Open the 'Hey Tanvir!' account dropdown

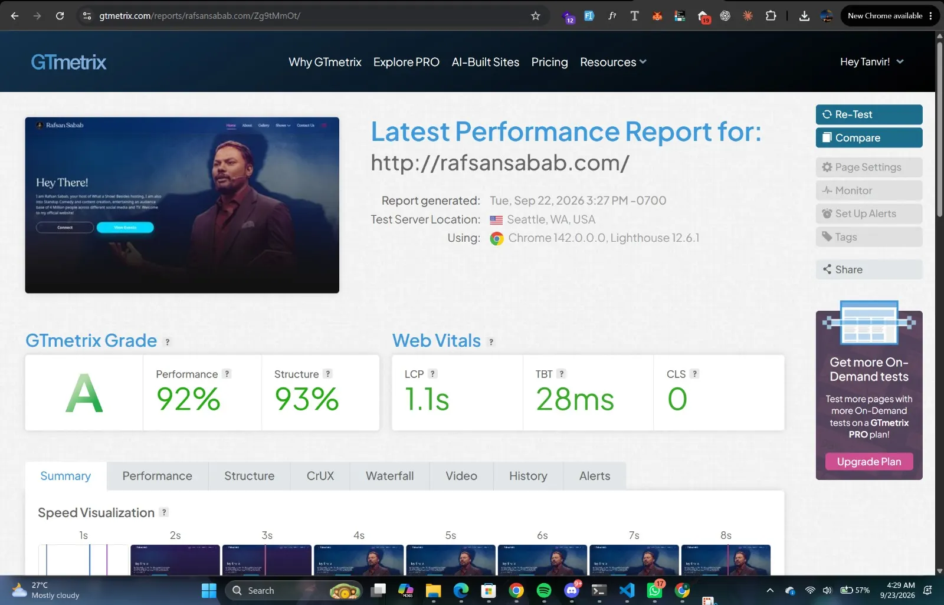coord(871,62)
